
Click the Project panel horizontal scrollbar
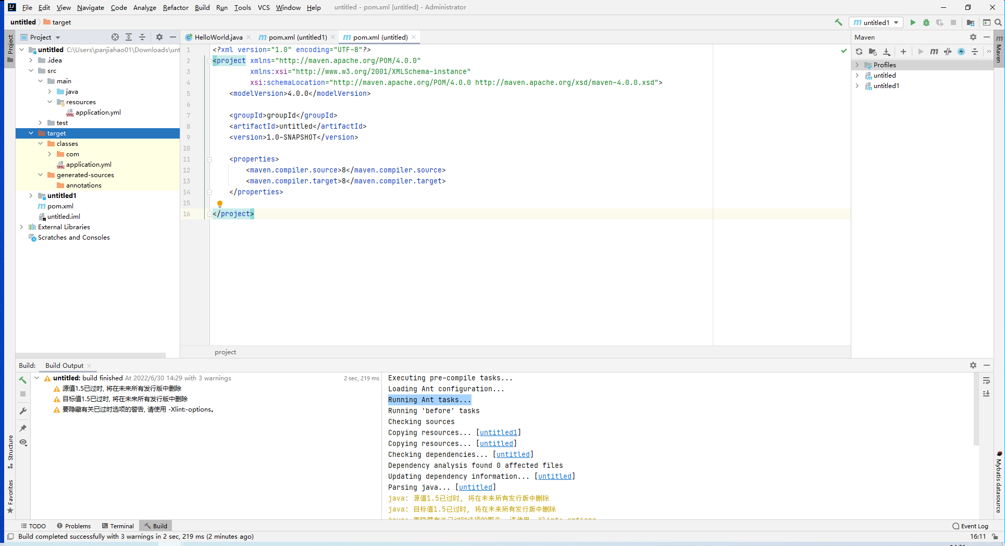point(91,355)
